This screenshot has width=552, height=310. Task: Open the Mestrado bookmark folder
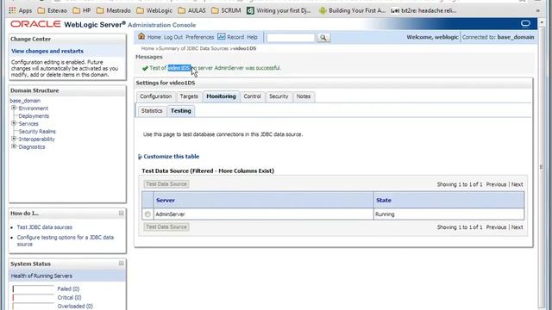(x=113, y=10)
